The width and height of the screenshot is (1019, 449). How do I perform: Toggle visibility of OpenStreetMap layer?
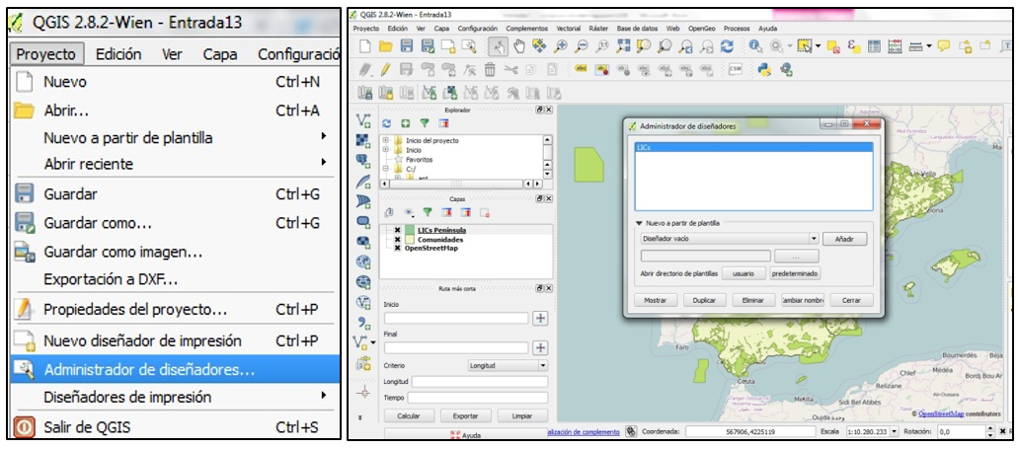click(x=397, y=248)
